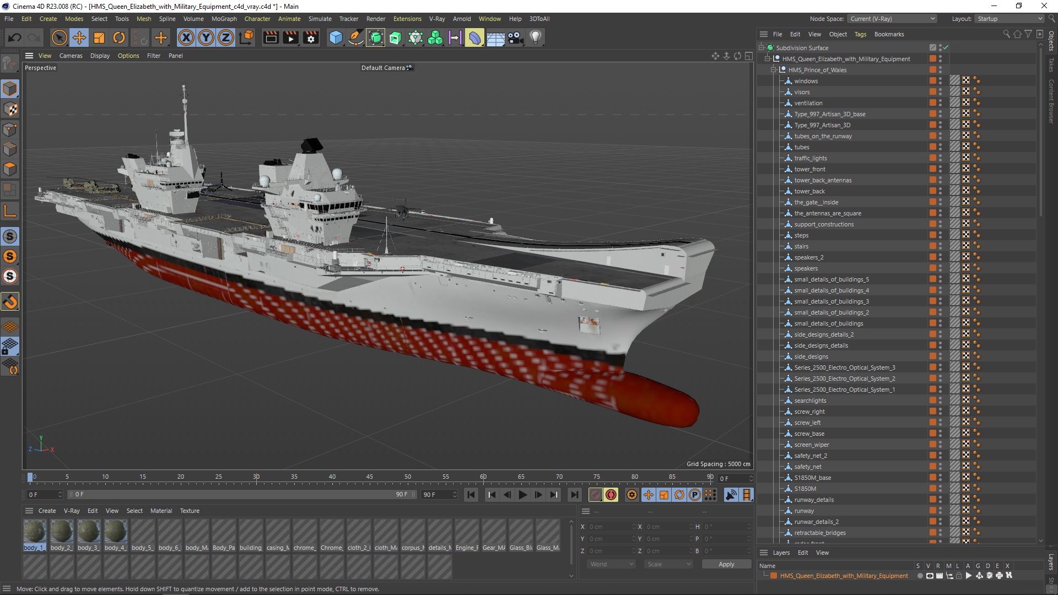Toggle layer Visible eye icon in Layers panel
The width and height of the screenshot is (1058, 595).
(x=930, y=576)
